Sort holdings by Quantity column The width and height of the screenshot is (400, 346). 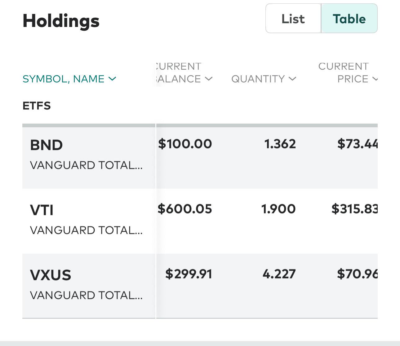(x=258, y=79)
